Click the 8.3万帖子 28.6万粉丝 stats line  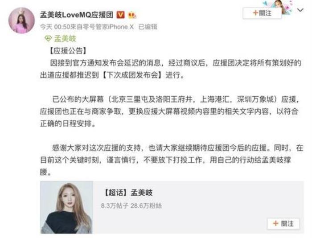(131, 205)
